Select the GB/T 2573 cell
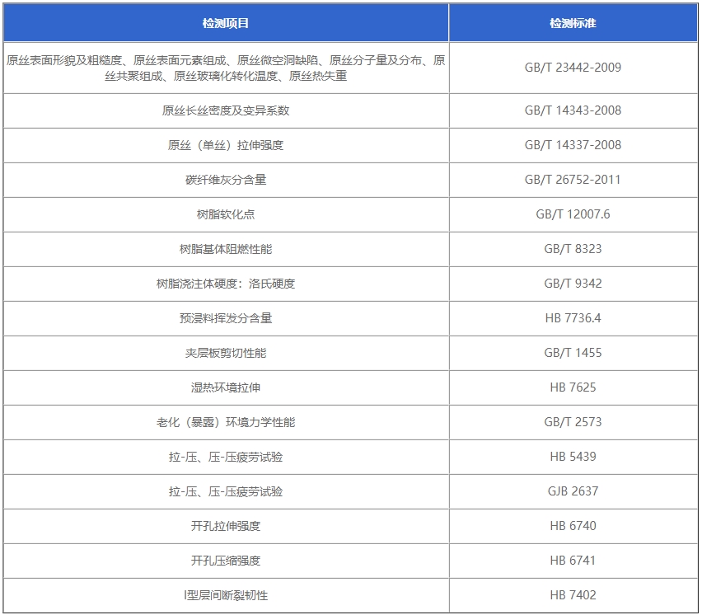The width and height of the screenshot is (702, 615). point(573,422)
